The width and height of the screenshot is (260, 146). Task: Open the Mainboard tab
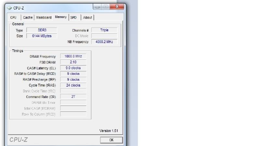[44, 18]
